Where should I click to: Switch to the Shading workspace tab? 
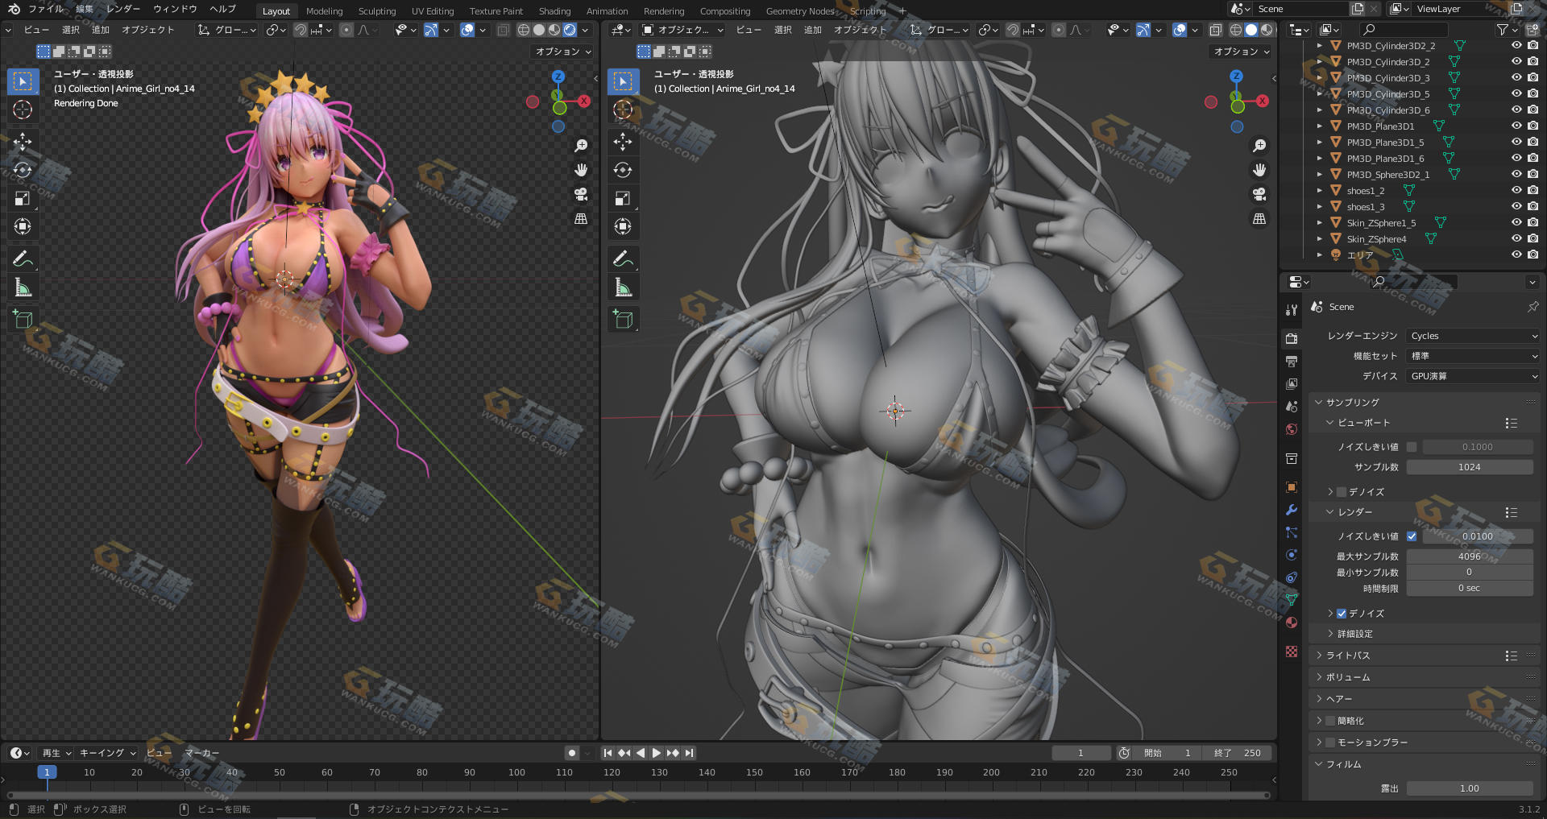[554, 11]
